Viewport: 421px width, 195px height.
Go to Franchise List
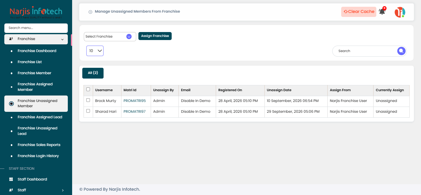coord(30,62)
